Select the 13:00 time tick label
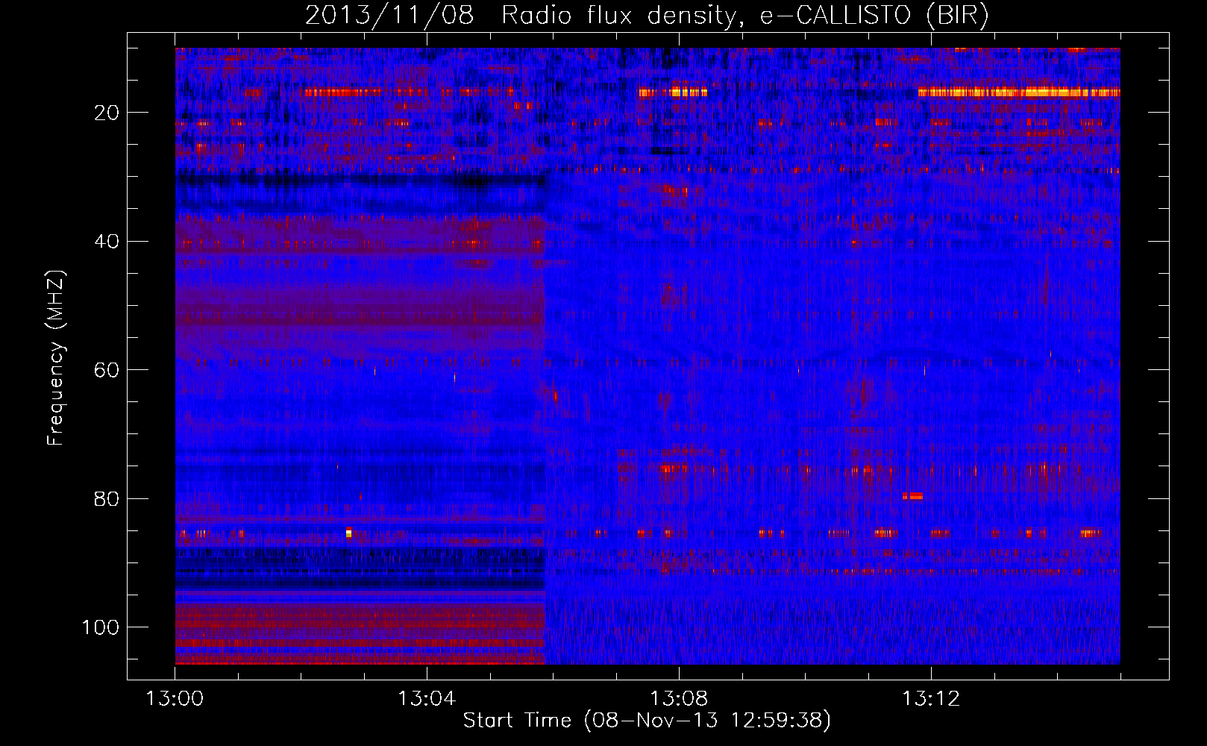This screenshot has height=746, width=1207. (x=175, y=699)
